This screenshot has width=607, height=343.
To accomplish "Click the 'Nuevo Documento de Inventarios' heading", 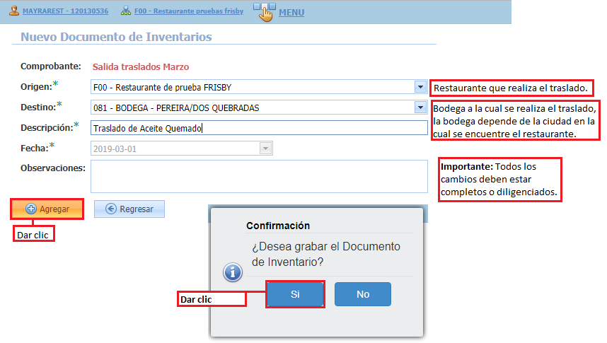I will click(116, 37).
